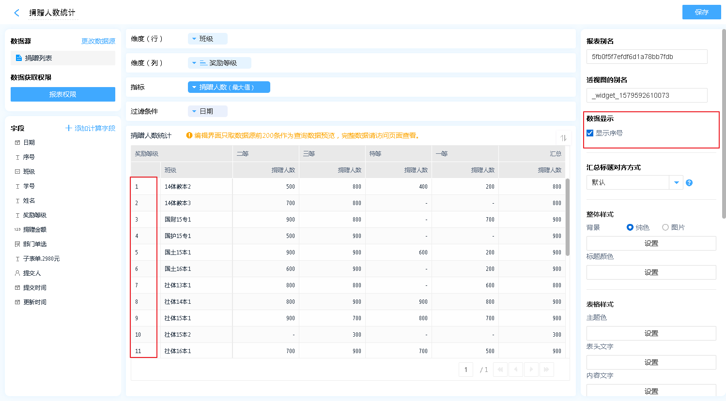Select the 奖励等级 field in list

point(35,215)
